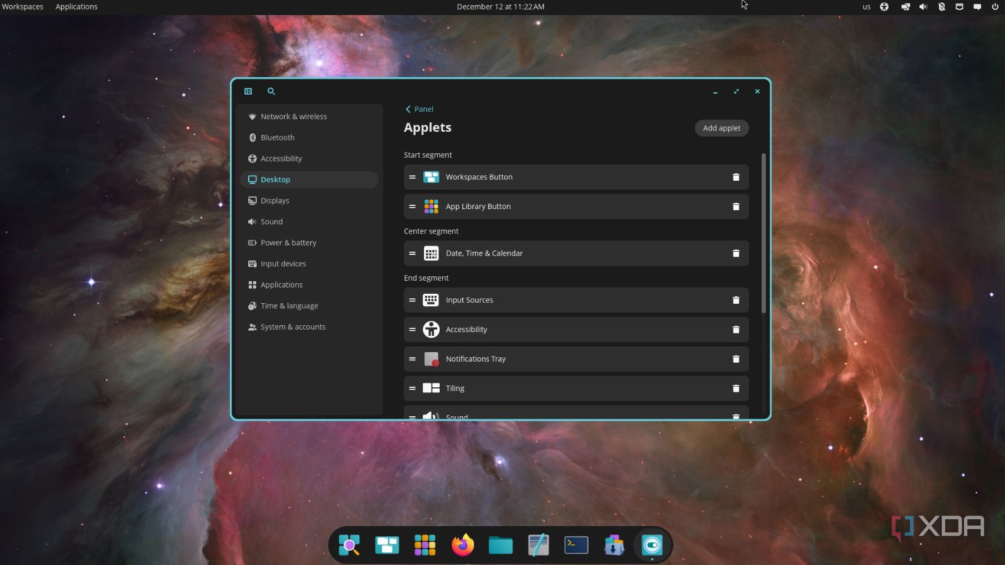Remove the App Library Button applet
1005x565 pixels.
(736, 207)
